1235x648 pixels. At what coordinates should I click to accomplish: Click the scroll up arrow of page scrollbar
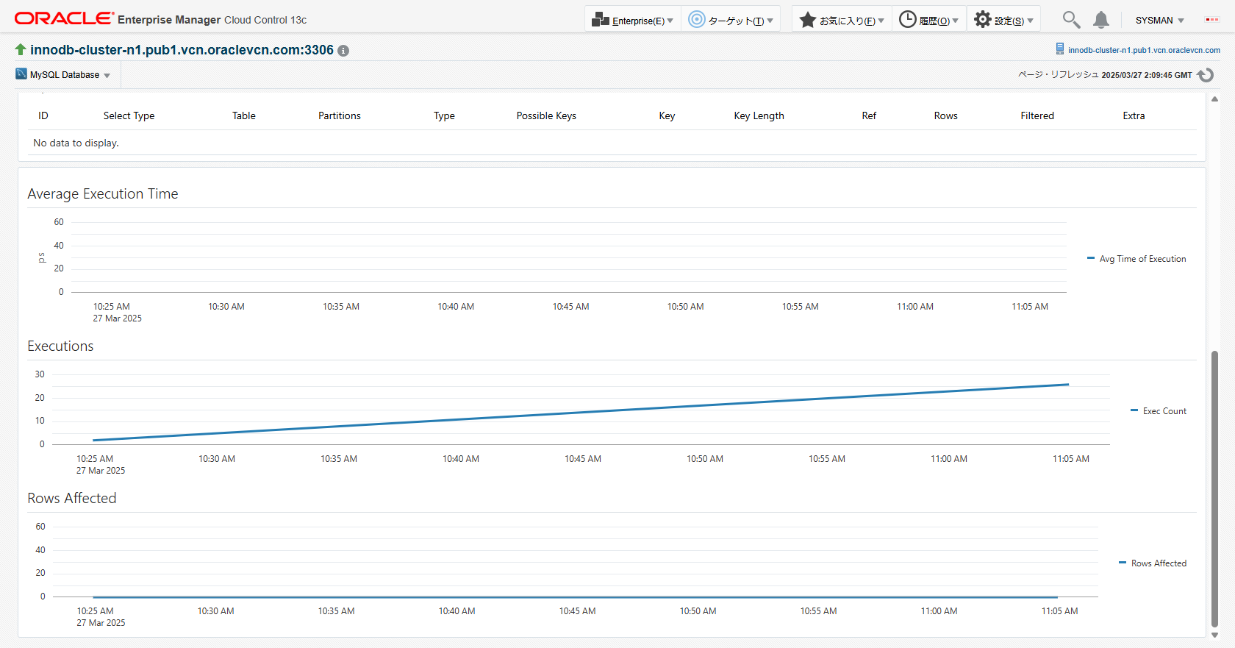coord(1214,99)
